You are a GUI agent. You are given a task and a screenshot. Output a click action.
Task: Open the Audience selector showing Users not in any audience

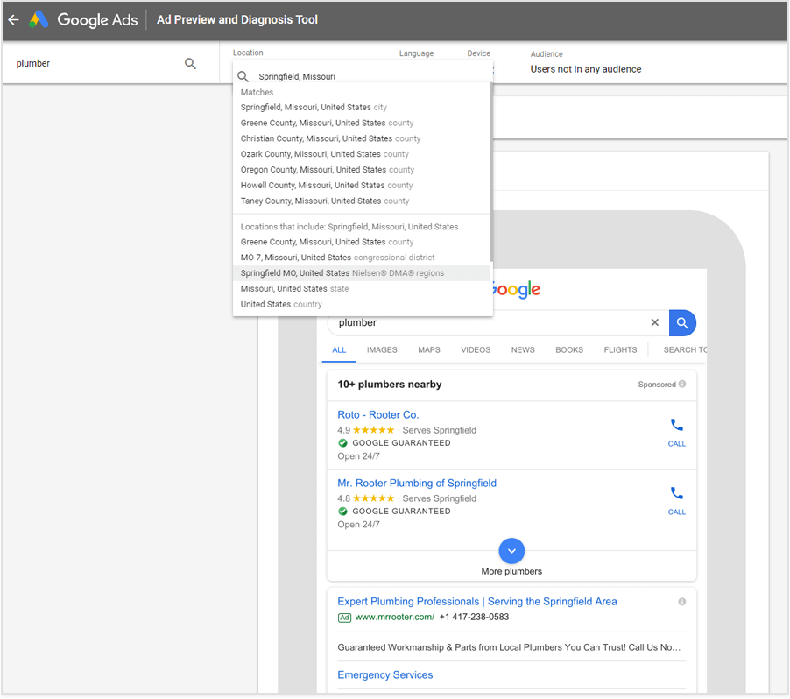tap(585, 67)
